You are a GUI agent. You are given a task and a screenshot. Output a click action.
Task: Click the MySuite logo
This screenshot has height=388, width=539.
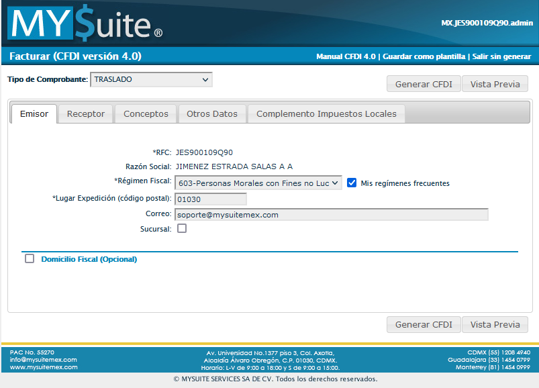(85, 24)
